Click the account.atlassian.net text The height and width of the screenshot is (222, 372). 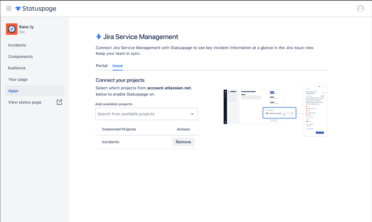pyautogui.click(x=169, y=88)
